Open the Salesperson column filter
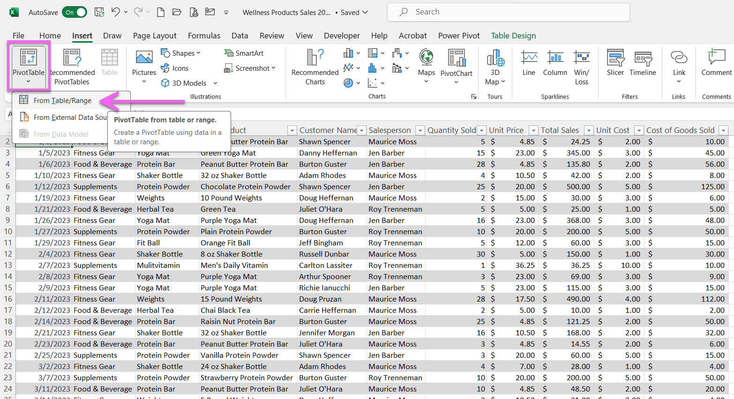The image size is (734, 399). click(420, 130)
